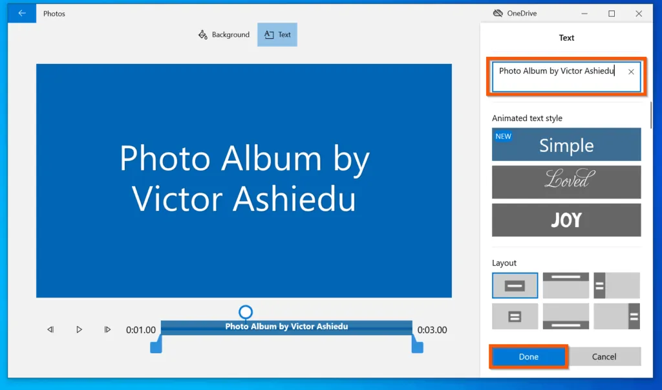Choose the bottom-left boxed layout
The image size is (662, 390).
(x=515, y=316)
